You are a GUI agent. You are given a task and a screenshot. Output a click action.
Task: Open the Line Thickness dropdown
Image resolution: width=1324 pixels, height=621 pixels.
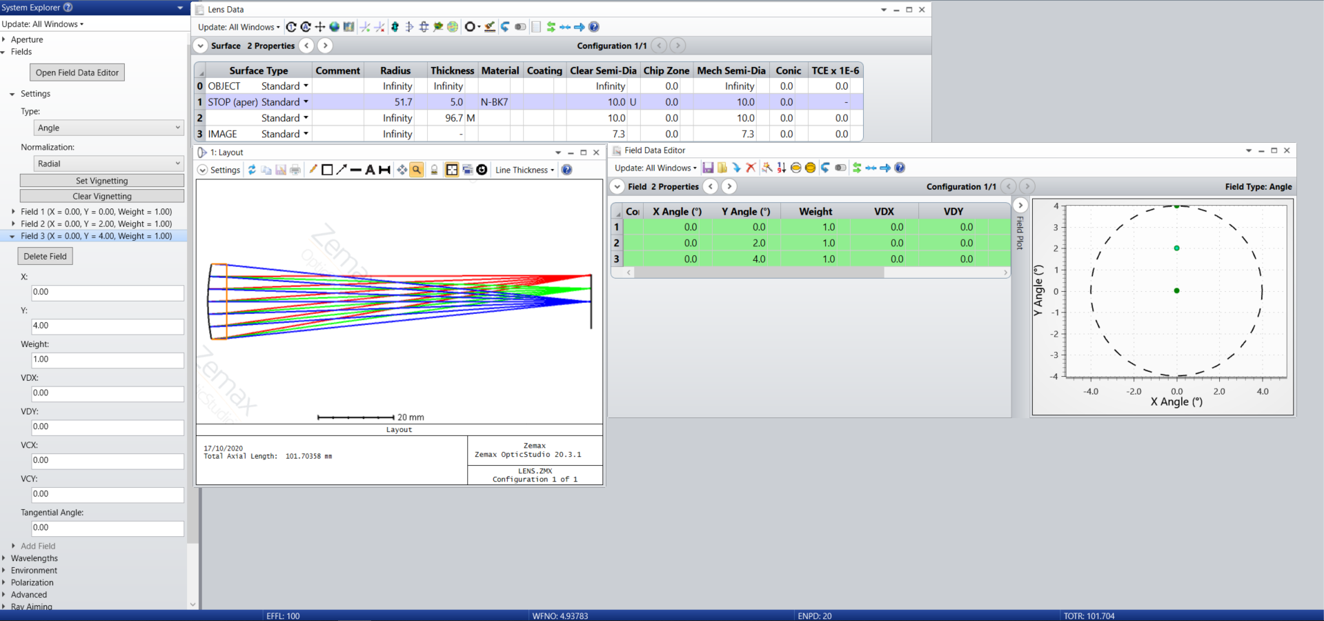[x=524, y=170]
